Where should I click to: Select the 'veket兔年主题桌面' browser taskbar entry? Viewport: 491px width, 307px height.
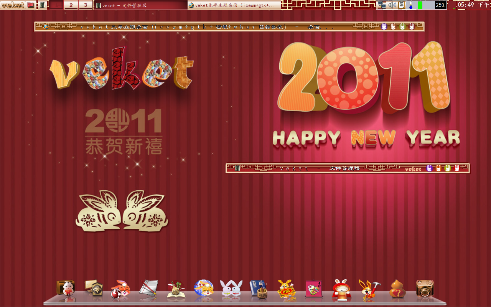(x=234, y=5)
